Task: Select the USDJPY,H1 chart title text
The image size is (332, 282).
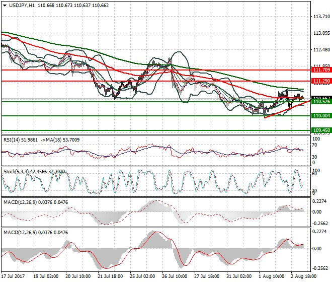Action: (x=22, y=6)
